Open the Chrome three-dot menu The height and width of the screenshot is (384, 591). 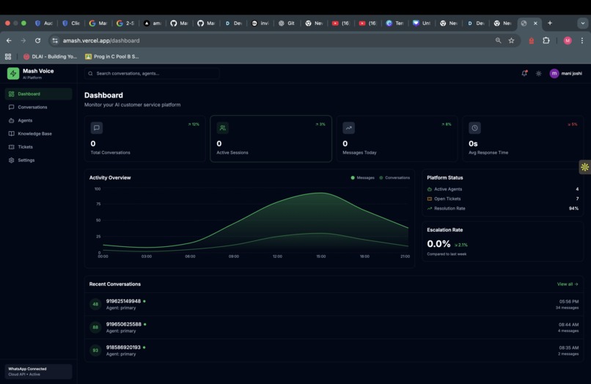(x=582, y=40)
